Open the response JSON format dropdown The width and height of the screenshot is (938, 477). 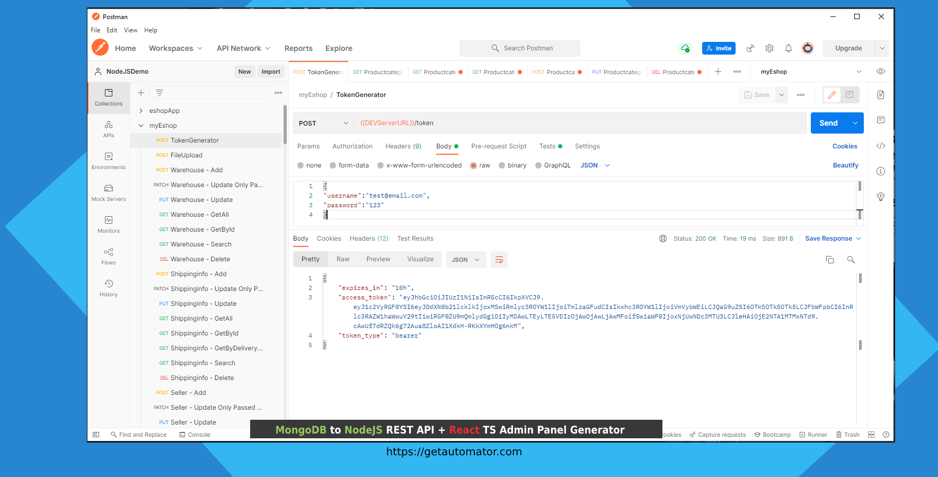coord(466,260)
